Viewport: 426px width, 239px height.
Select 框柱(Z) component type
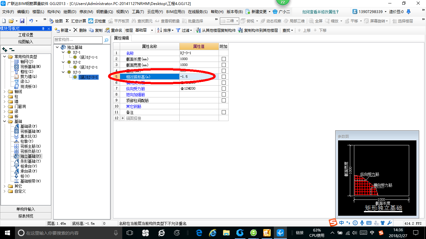(27, 72)
